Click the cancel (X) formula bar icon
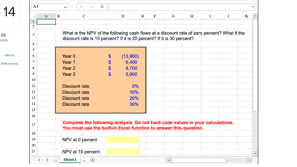The width and height of the screenshot is (297, 167). (x=82, y=7)
